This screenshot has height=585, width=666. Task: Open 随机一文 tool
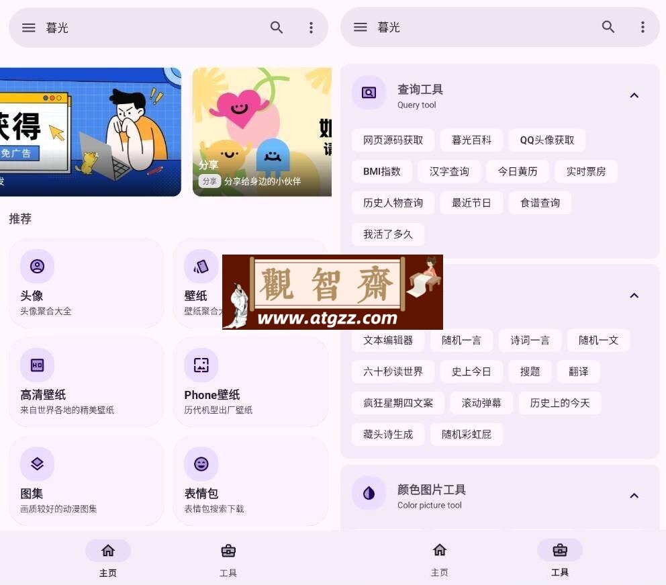click(598, 341)
